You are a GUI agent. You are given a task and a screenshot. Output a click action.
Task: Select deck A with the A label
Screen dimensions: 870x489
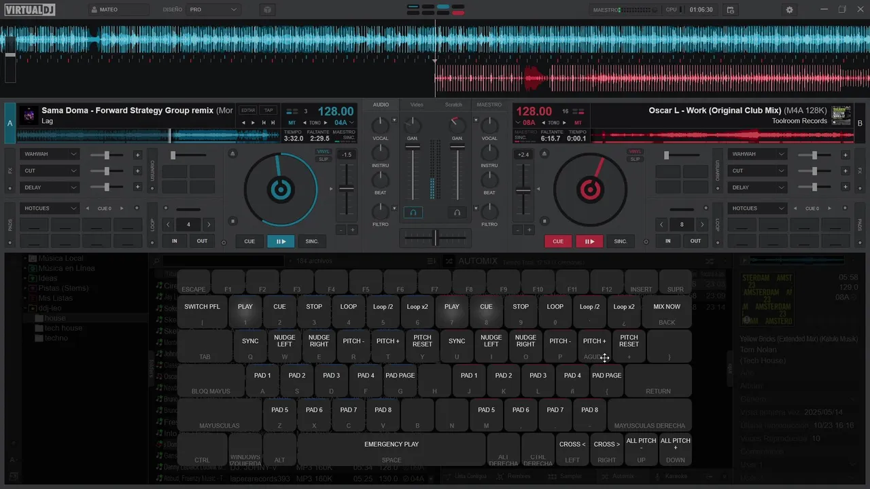(x=10, y=123)
